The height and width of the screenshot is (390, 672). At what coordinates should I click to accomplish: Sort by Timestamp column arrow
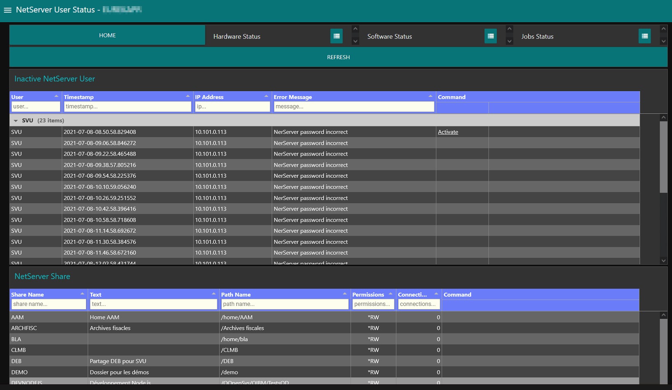click(x=188, y=96)
